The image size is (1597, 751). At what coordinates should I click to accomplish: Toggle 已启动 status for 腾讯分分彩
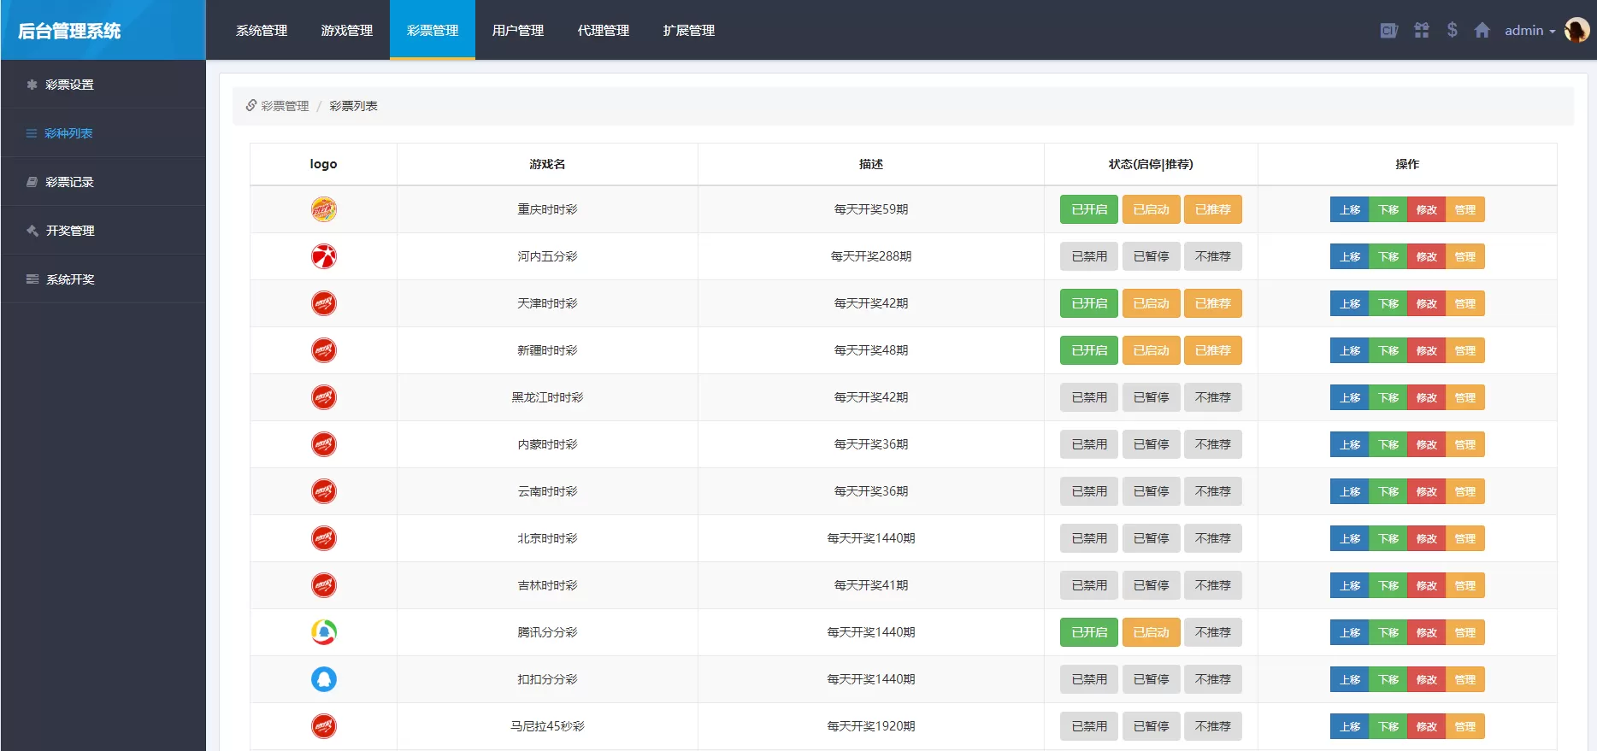coord(1151,632)
